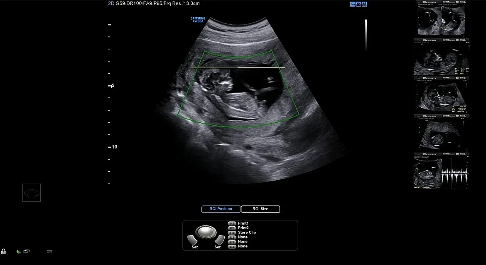The image size is (486, 265).
Task: Click the trackball icon in control panel
Action: (206, 232)
